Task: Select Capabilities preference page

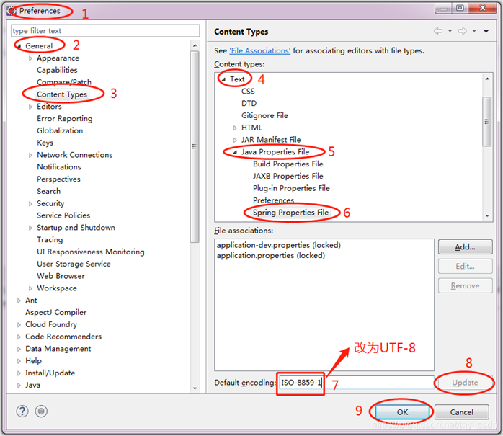Action: click(57, 70)
